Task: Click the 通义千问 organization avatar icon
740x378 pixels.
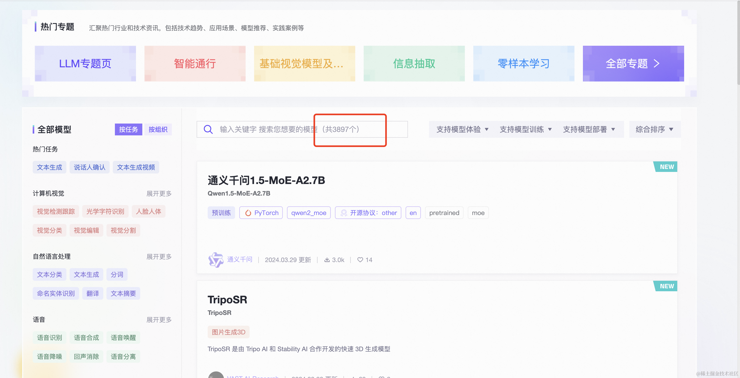Action: [x=216, y=260]
